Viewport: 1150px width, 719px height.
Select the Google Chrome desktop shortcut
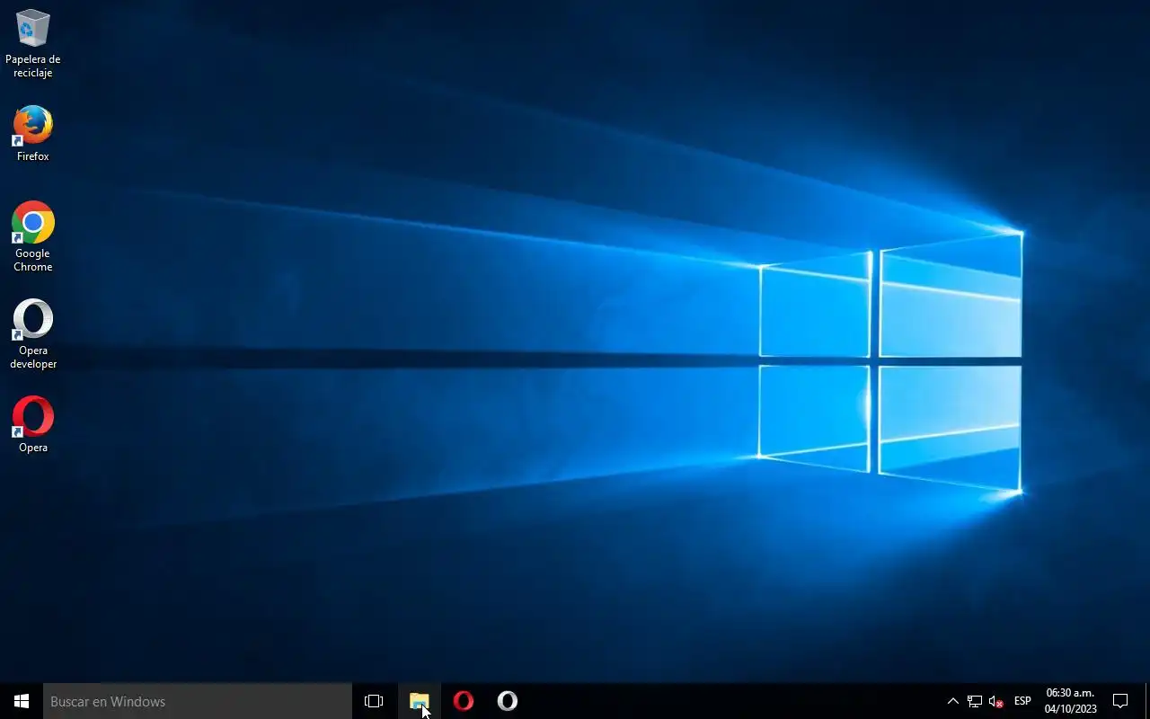(33, 236)
